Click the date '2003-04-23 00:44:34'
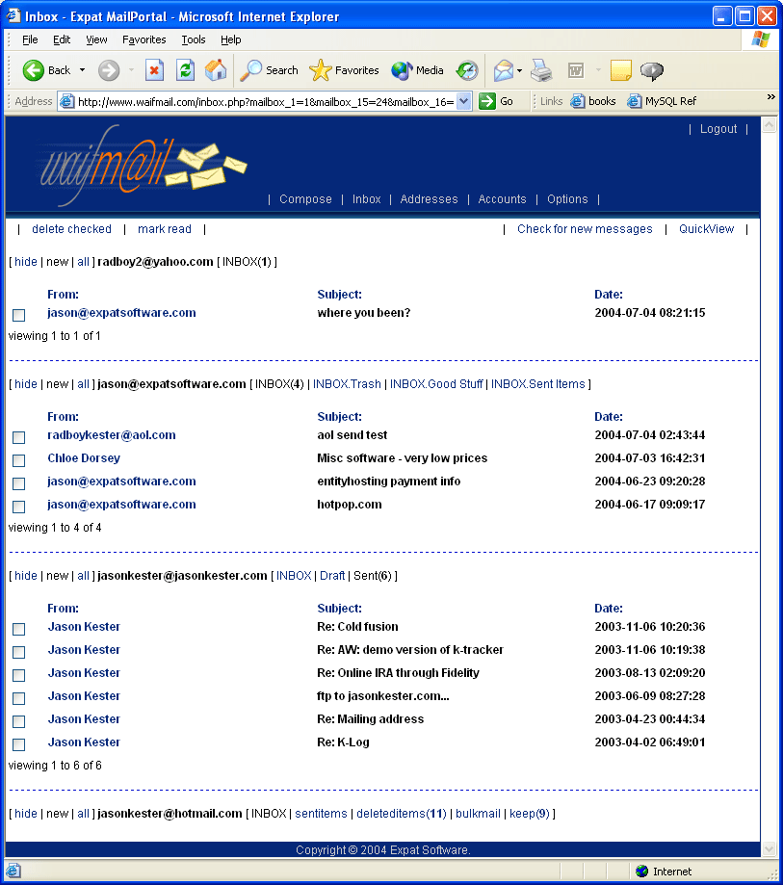783x885 pixels. click(650, 719)
